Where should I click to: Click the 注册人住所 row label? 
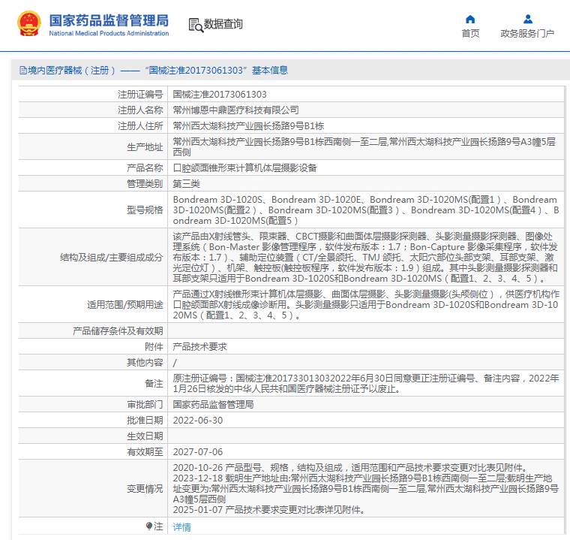[x=140, y=126]
